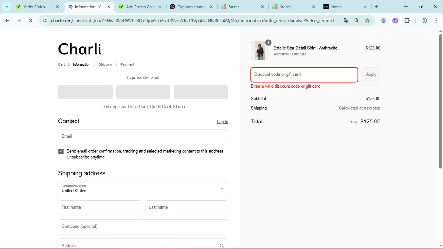Click the middle express checkout button
The height and width of the screenshot is (249, 443).
[143, 92]
